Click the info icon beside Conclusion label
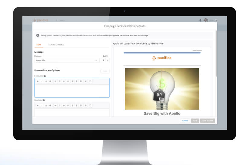243x165 pixels. click(44, 100)
